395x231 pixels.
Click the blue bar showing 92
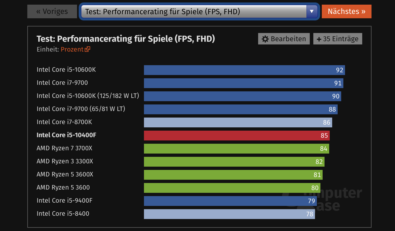point(244,70)
